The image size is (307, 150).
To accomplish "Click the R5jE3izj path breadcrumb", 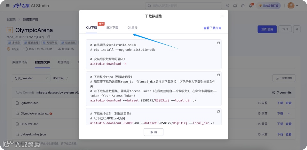I will coord(59,78).
